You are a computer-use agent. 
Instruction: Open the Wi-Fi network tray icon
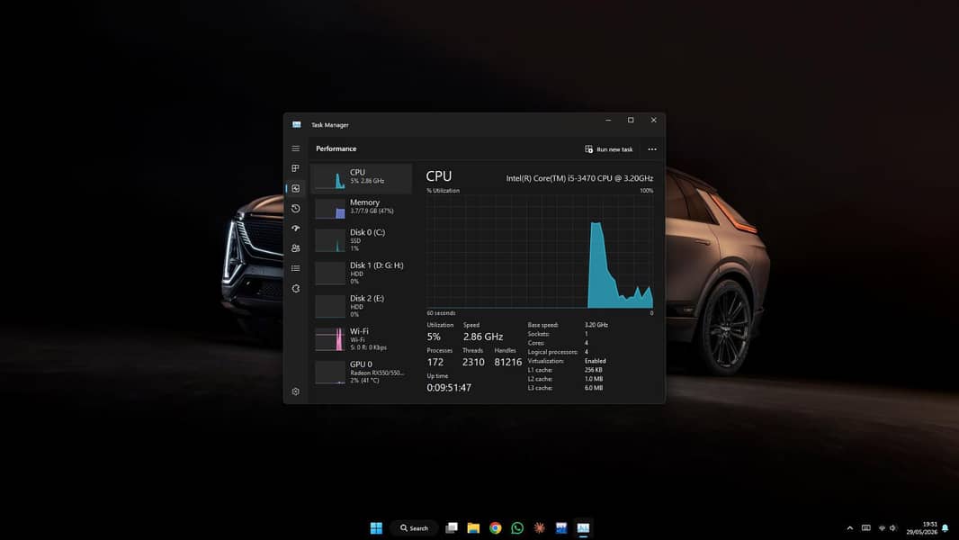[882, 527]
